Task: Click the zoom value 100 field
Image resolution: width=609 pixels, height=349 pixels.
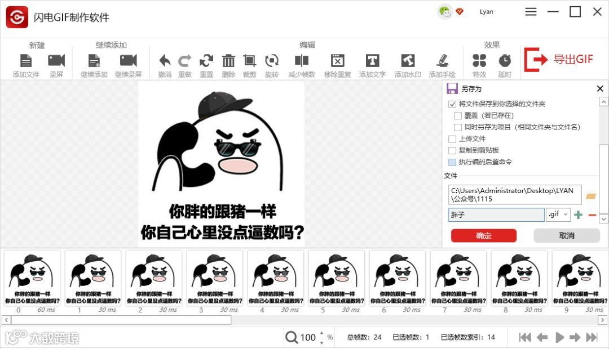Action: (x=308, y=337)
